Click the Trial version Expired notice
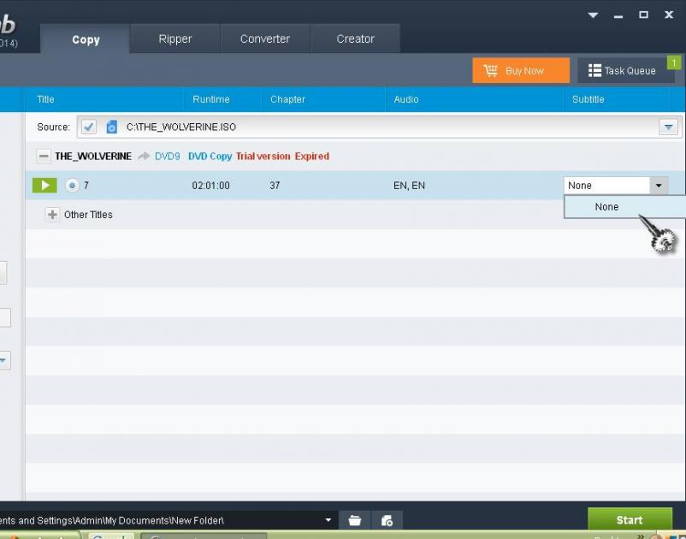 pos(282,157)
